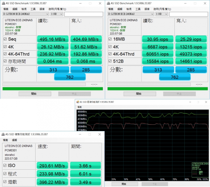Open 工具 menu in the MB/s benchmark window
Viewport: 210px width, 187px height.
point(33,9)
